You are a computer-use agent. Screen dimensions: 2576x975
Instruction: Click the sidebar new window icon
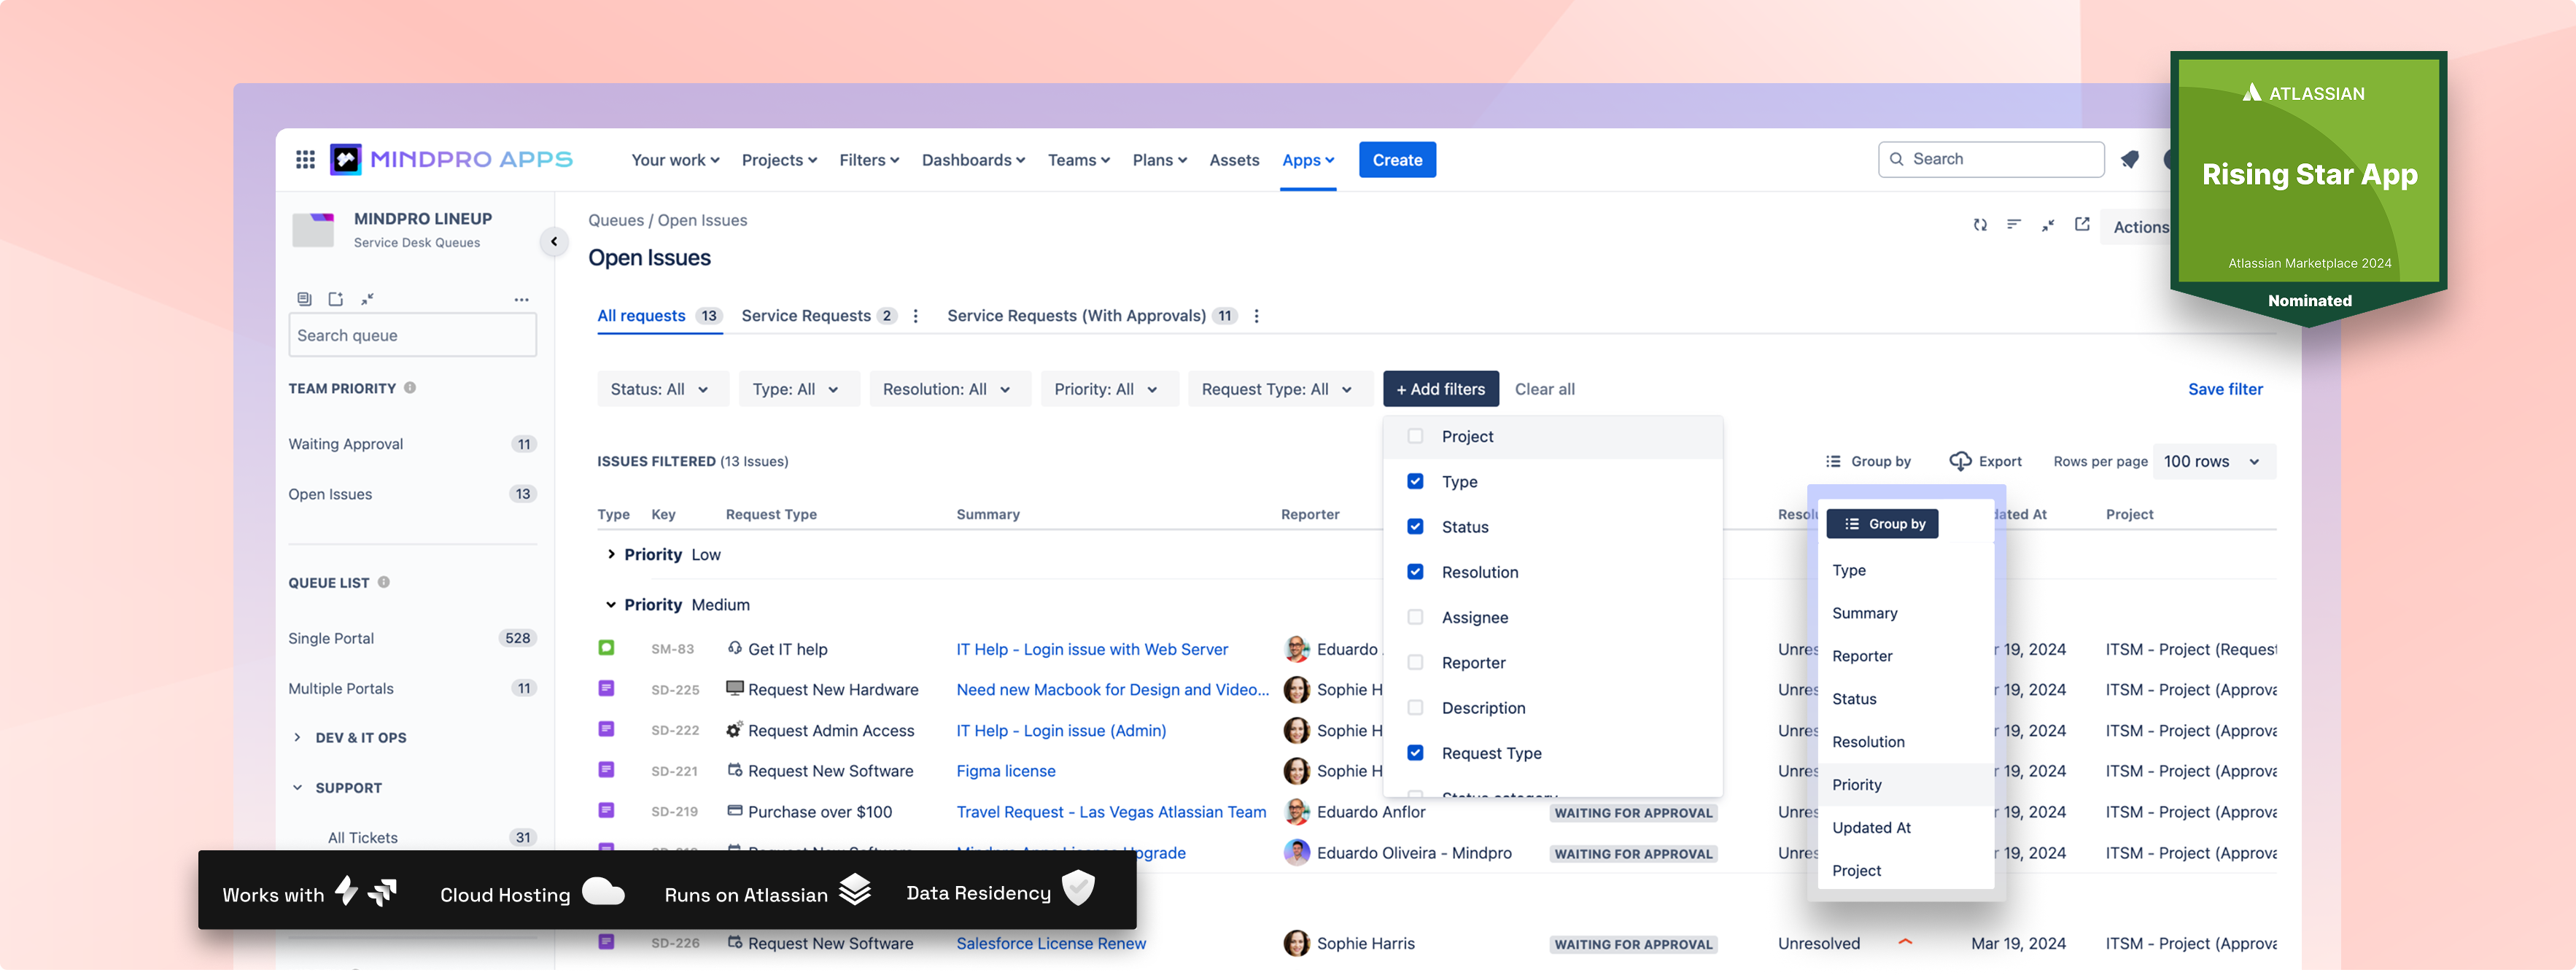pos(336,300)
